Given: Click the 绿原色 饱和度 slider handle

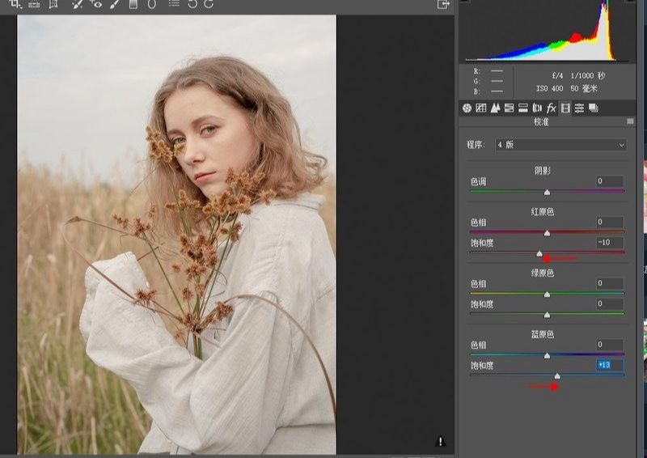Looking at the screenshot, I should (548, 315).
